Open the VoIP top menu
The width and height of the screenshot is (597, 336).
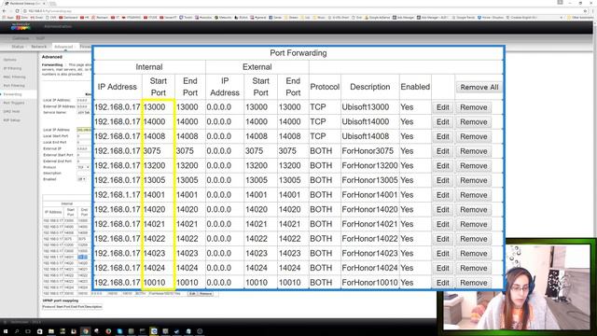40,38
